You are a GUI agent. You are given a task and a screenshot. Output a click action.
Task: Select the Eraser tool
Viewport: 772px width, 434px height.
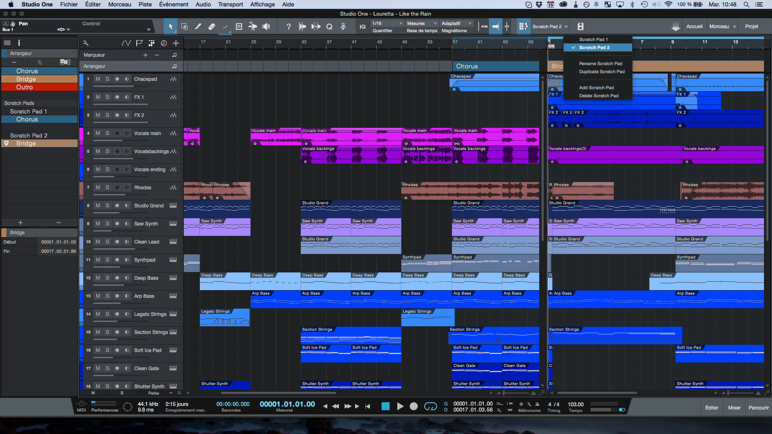coord(211,27)
